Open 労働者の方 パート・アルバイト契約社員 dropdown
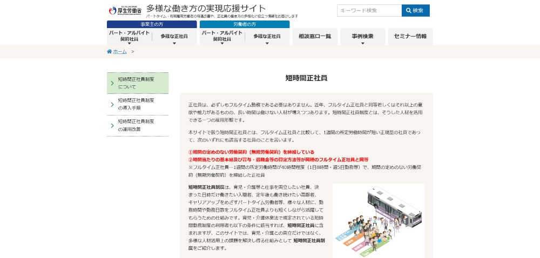 pos(222,37)
